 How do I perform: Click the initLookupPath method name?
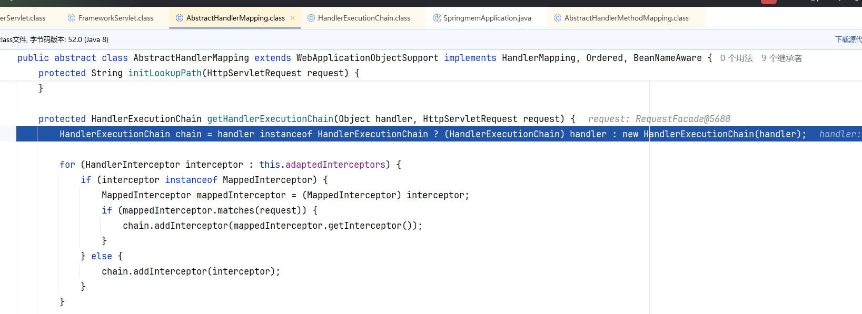tap(165, 73)
